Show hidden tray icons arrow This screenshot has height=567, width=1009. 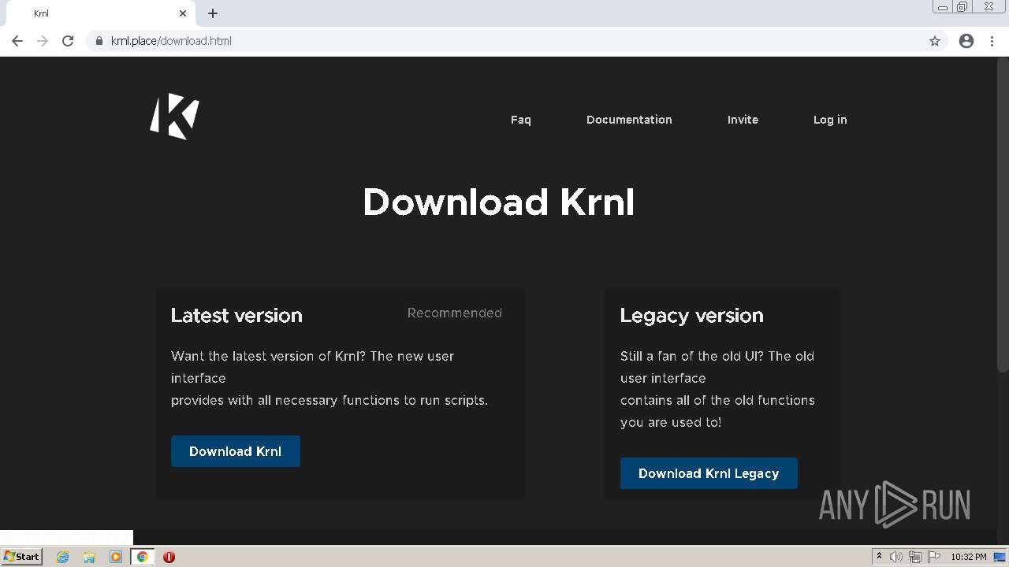(x=879, y=557)
